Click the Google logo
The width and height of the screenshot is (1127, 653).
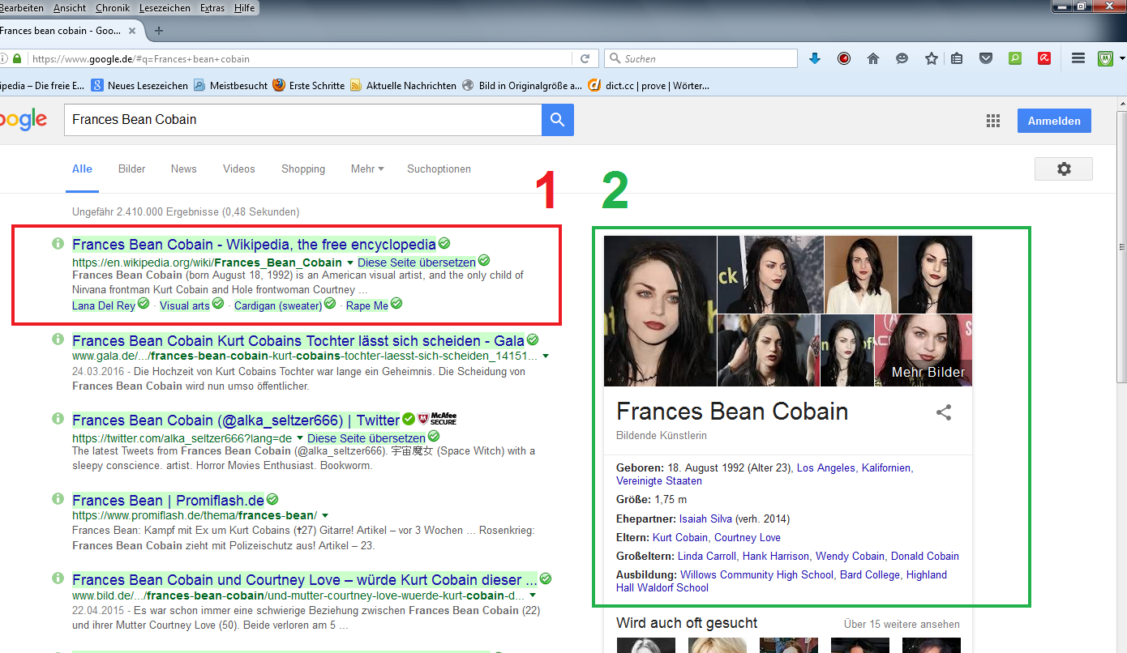(x=23, y=120)
